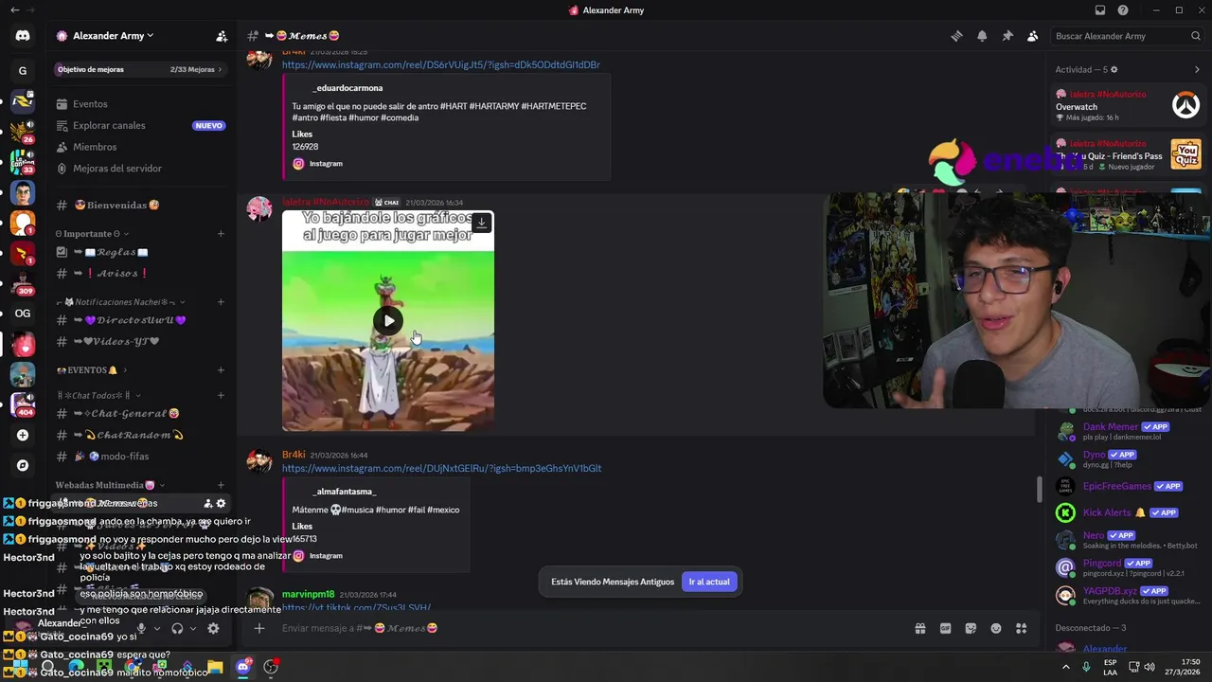The height and width of the screenshot is (682, 1212).
Task: Open Actividad settings gear
Action: (x=1114, y=69)
